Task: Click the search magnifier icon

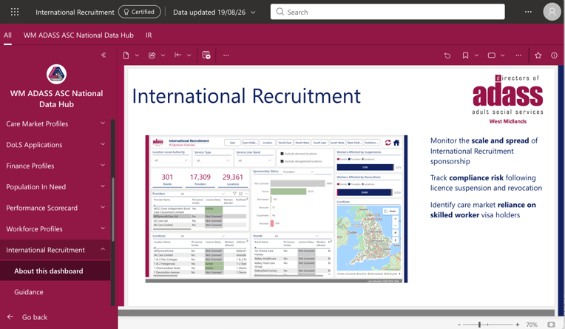Action: [x=280, y=12]
